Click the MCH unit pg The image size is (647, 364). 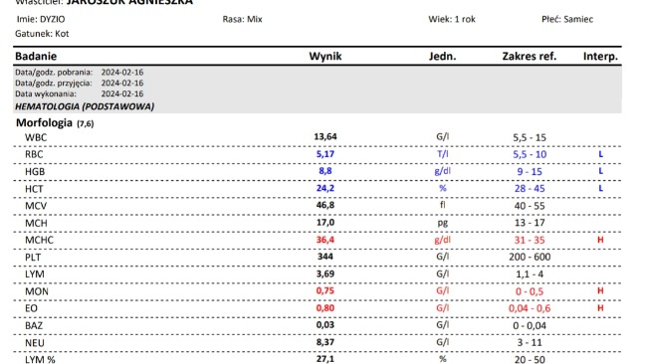coord(442,223)
